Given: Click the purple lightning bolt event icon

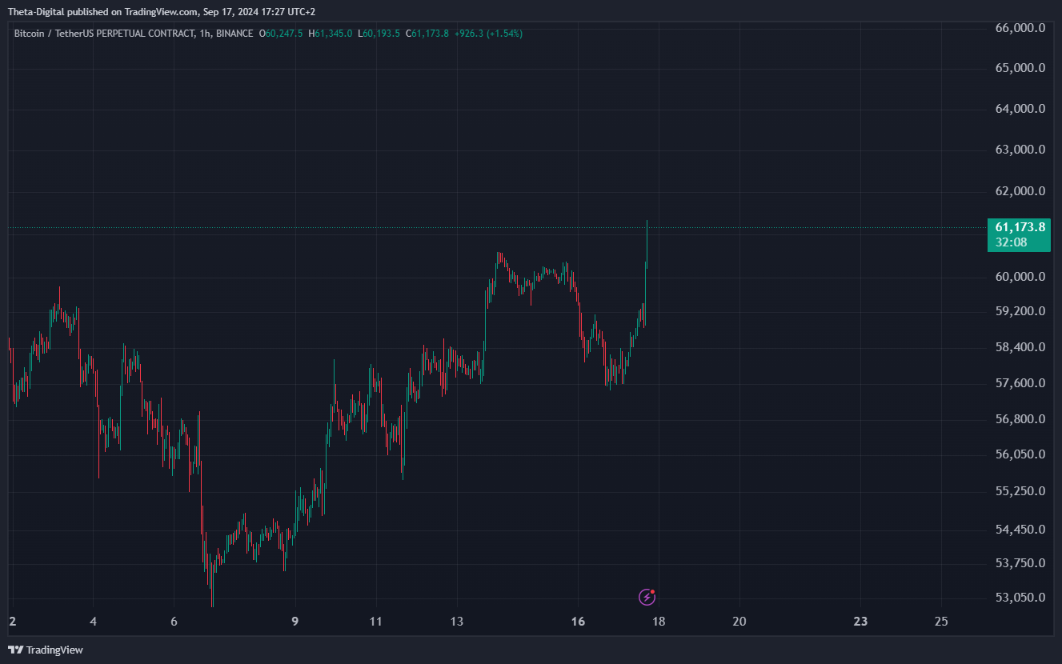Looking at the screenshot, I should [x=647, y=597].
